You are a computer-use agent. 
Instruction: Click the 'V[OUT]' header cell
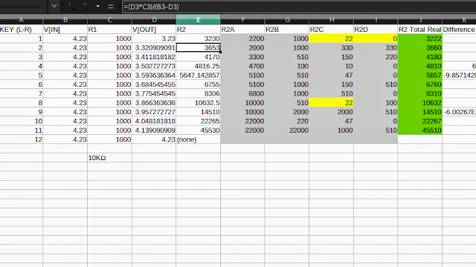[x=154, y=30]
